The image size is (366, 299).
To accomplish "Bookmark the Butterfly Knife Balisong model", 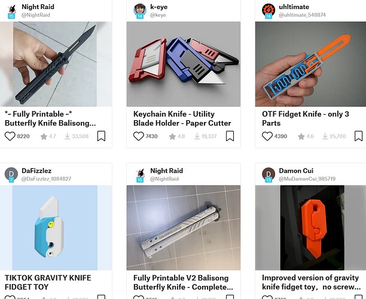I will coord(101,136).
